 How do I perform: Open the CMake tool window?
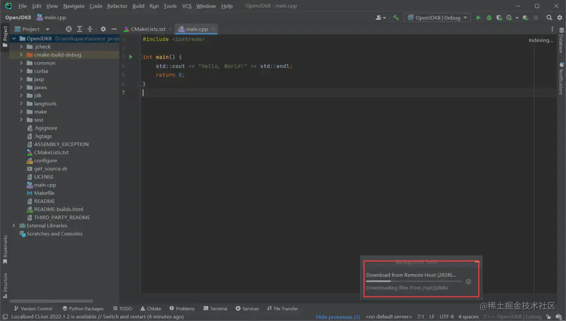point(150,309)
